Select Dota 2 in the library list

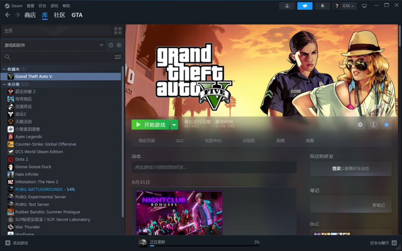point(22,159)
